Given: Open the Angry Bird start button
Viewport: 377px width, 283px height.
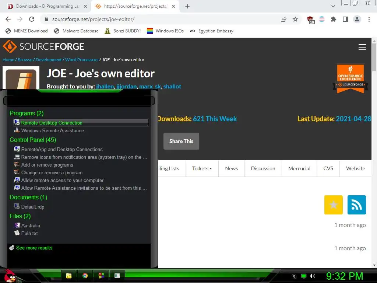Looking at the screenshot, I should pos(10,276).
